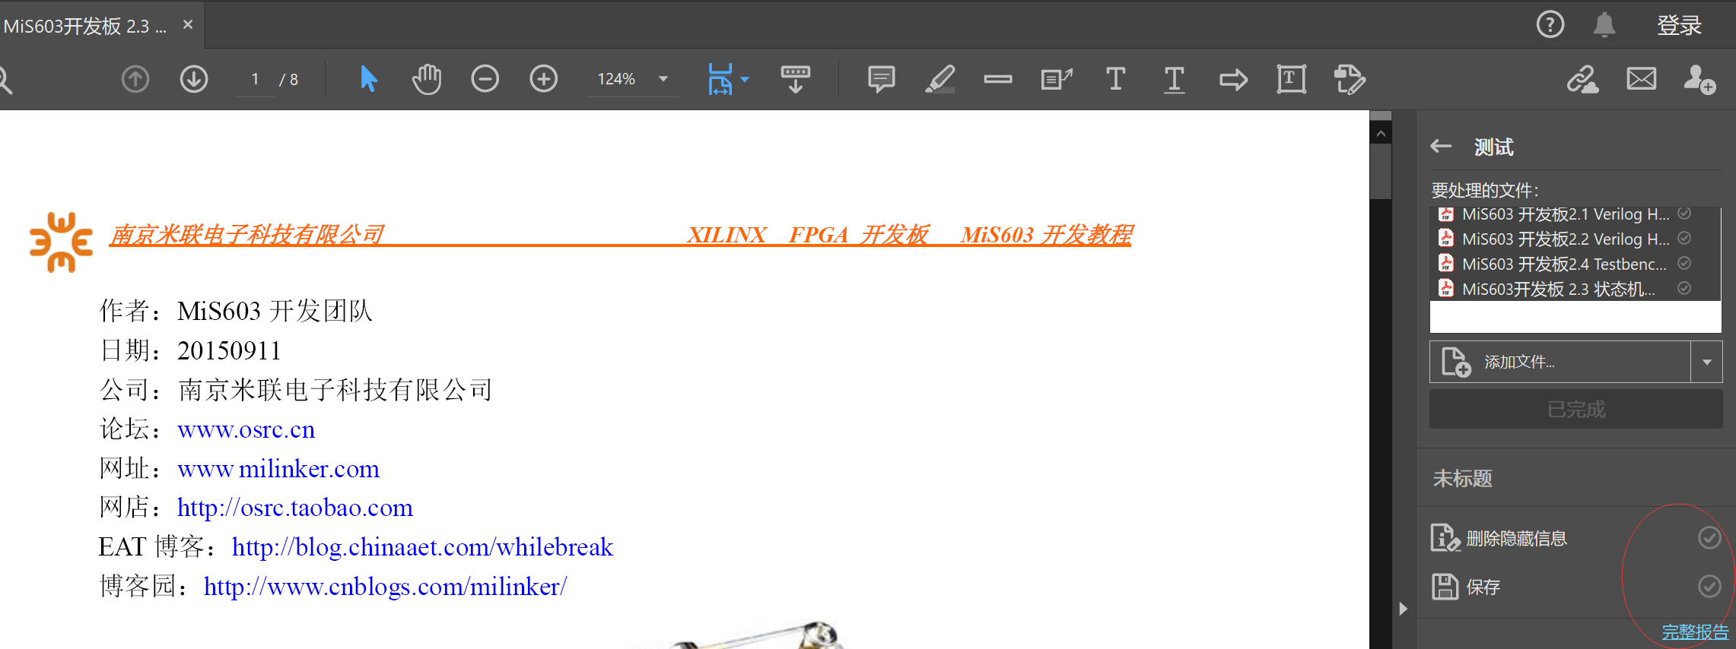Select the underline text T tool
The height and width of the screenshot is (649, 1736).
pyautogui.click(x=1174, y=79)
